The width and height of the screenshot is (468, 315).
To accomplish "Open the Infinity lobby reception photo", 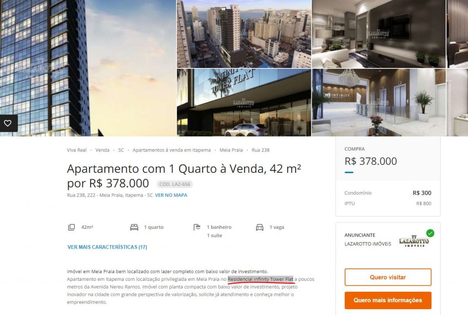I will pos(378,103).
